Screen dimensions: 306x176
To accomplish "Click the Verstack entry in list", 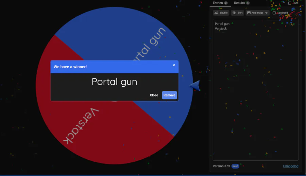I will tap(221, 29).
